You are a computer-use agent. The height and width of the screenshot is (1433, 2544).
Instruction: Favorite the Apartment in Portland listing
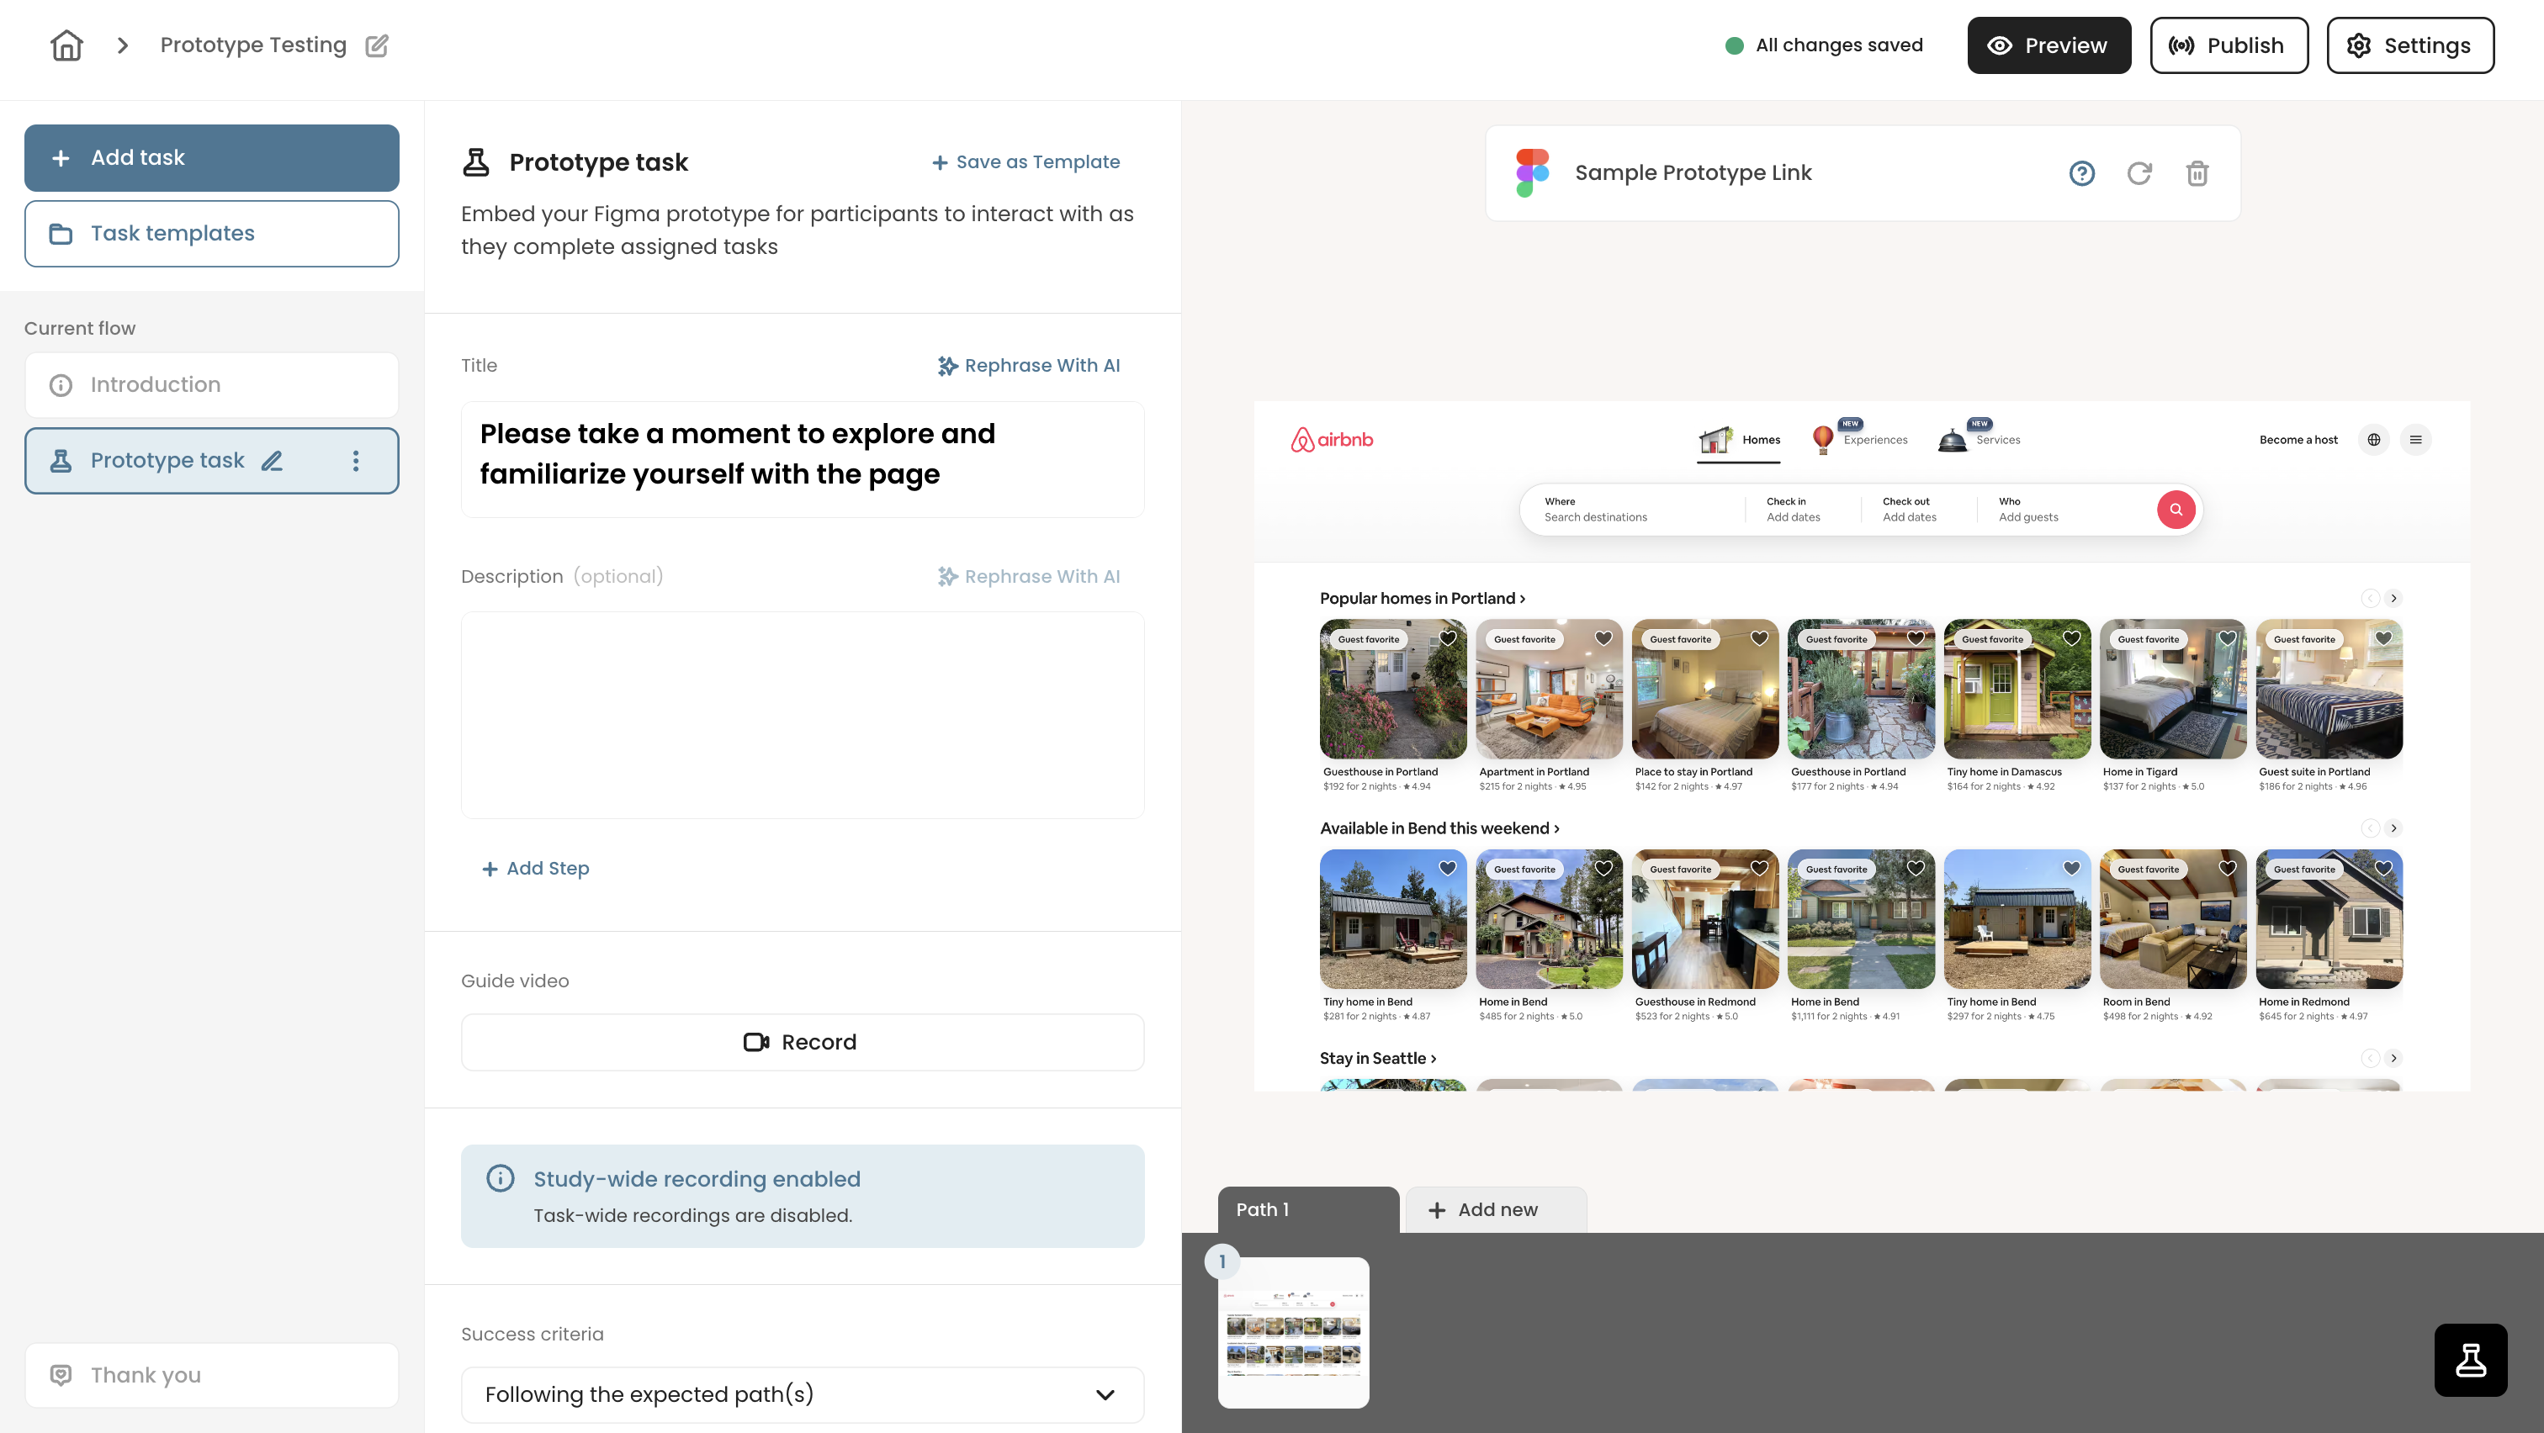pyautogui.click(x=1603, y=637)
